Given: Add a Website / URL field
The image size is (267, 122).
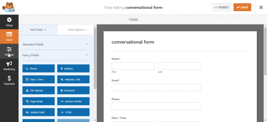Looking at the screenshot, I should (73, 79).
